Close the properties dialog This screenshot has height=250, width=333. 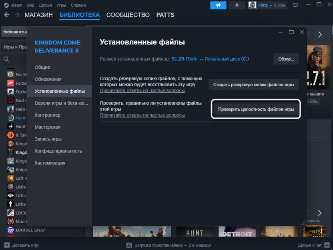click(302, 32)
